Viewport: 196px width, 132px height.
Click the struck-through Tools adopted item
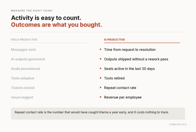tap(22, 78)
